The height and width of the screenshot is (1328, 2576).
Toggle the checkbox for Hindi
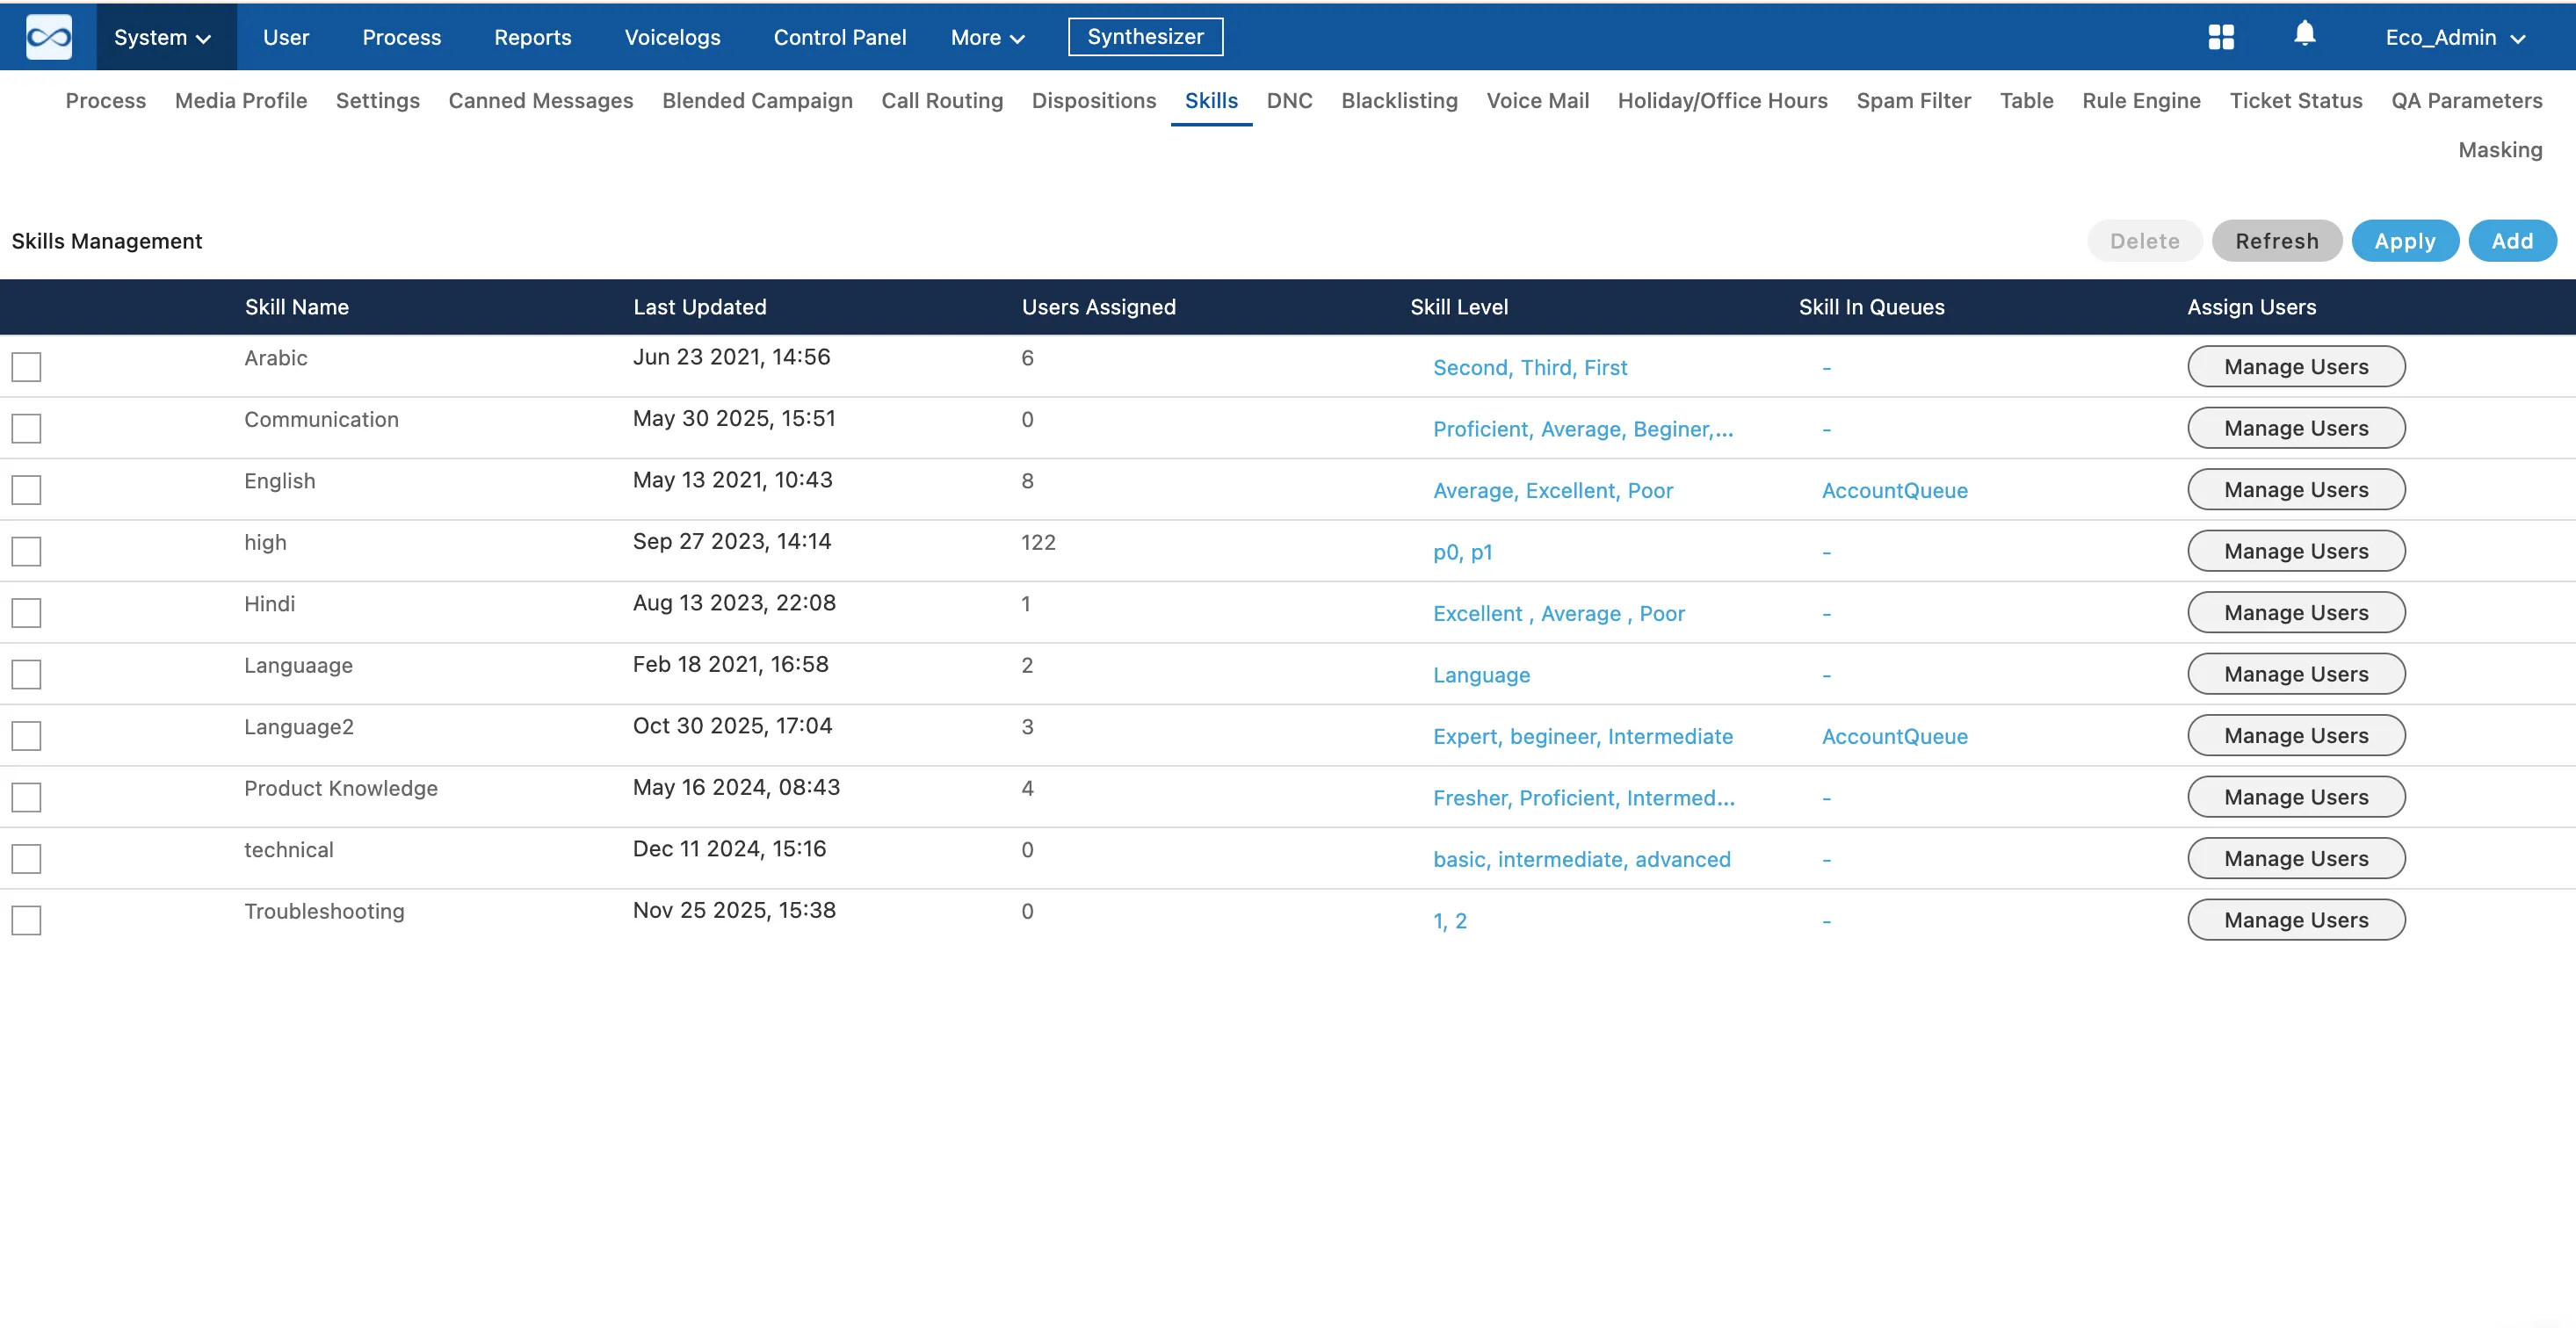click(x=26, y=613)
